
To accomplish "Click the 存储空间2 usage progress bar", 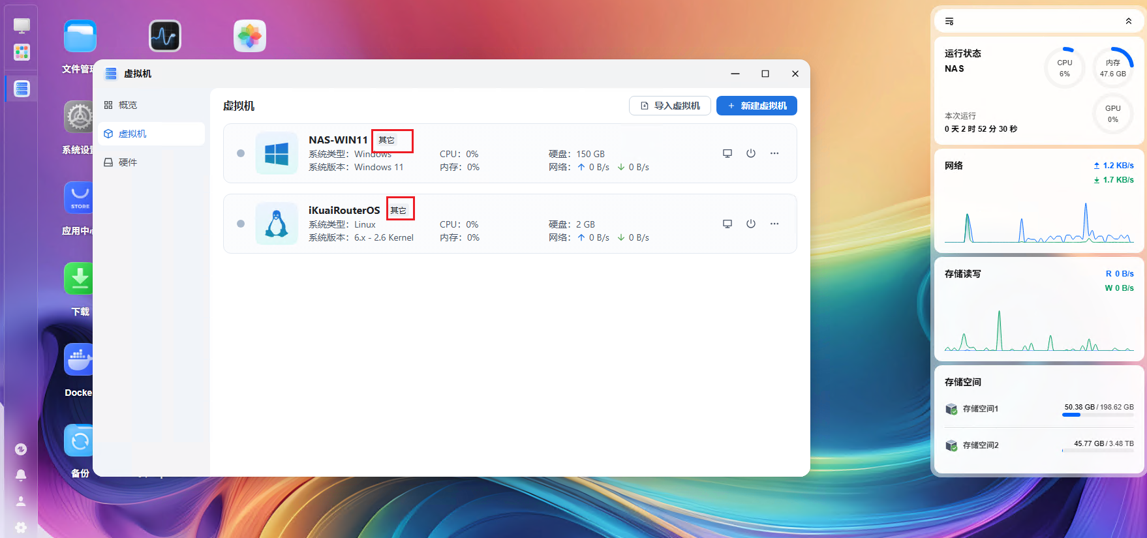I will click(x=1098, y=451).
